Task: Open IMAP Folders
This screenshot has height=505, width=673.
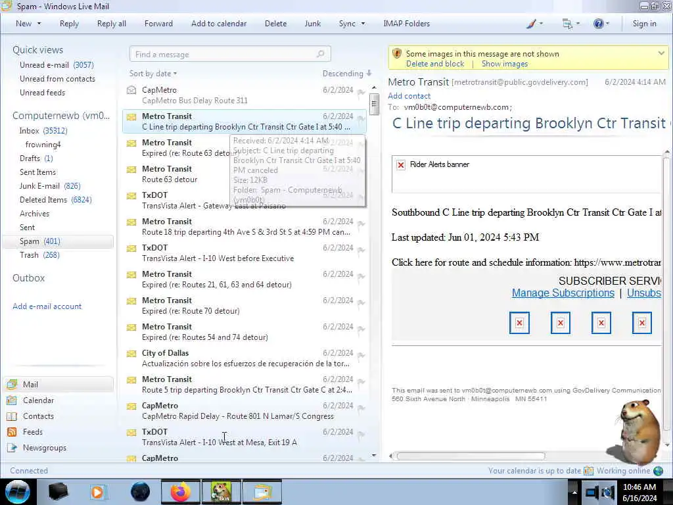Action: [406, 24]
